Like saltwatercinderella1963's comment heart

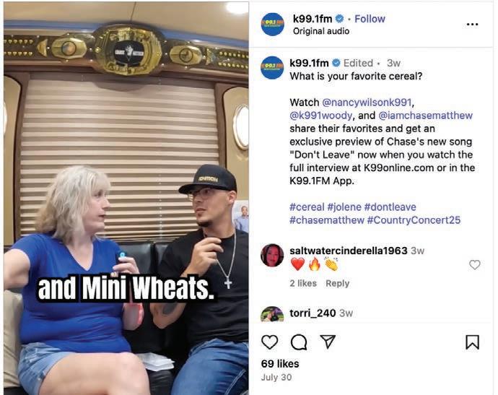475,265
